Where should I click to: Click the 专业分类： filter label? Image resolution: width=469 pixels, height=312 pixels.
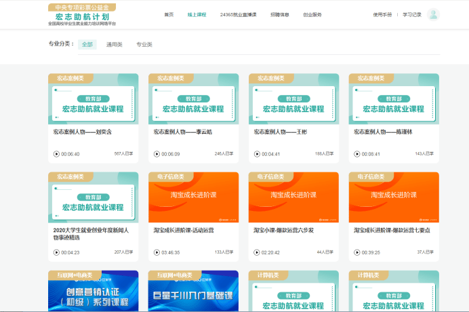[x=61, y=43]
